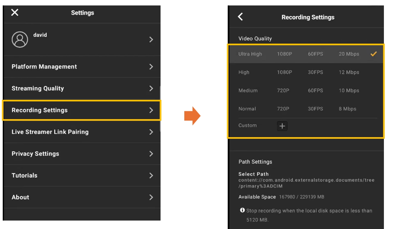Expand the Platform Management chevron
Screen dimensions: 394x229
point(151,67)
